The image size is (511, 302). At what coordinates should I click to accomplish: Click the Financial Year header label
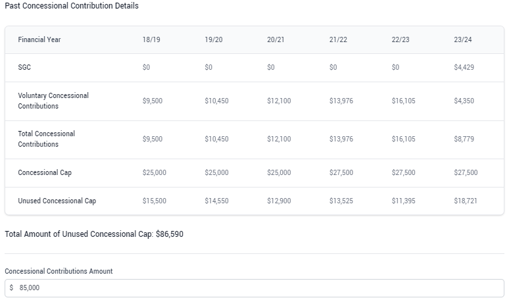point(39,39)
